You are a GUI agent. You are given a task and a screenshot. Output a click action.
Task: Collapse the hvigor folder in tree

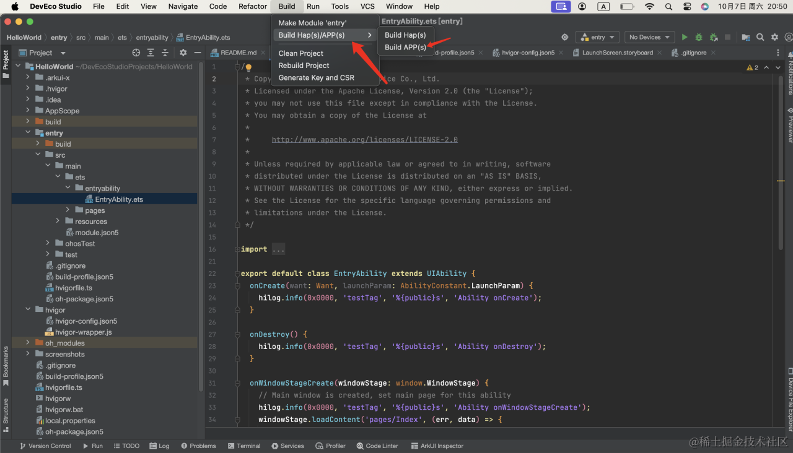[28, 310]
